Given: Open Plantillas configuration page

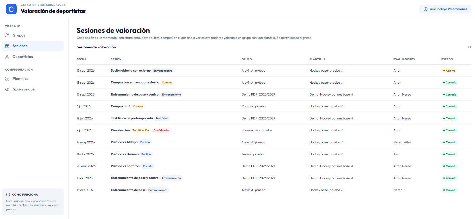Looking at the screenshot, I should click(x=33, y=79).
